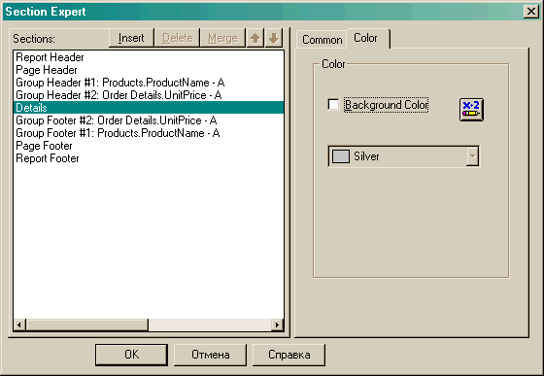Click the Отмена cancel button

coord(210,355)
